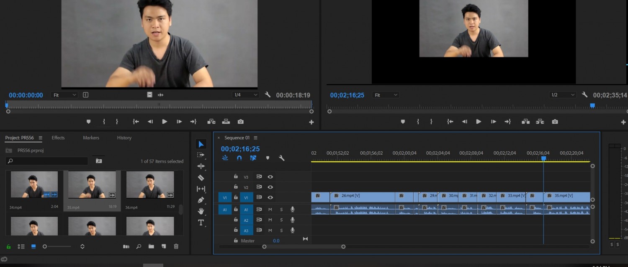Open Program monitor 1/2 resolution dropdown
The height and width of the screenshot is (267, 628).
click(x=563, y=95)
